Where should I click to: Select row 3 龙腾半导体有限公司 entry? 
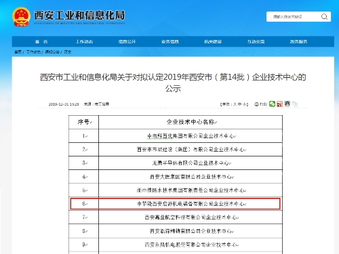pos(176,163)
